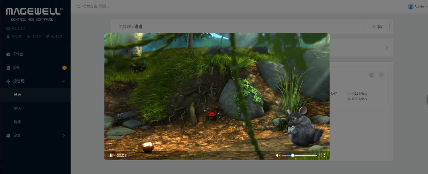
Task: Click the 00:01 playback time
Action: [x=121, y=156]
